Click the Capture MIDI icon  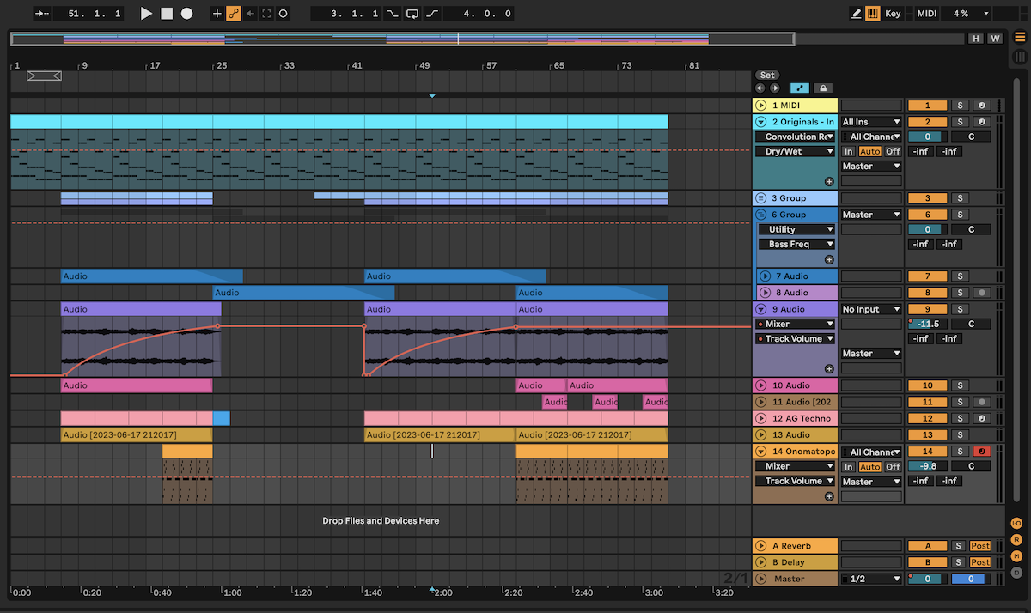266,14
